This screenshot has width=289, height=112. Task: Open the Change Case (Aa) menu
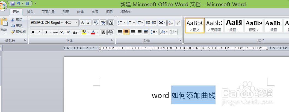[x=76, y=32]
